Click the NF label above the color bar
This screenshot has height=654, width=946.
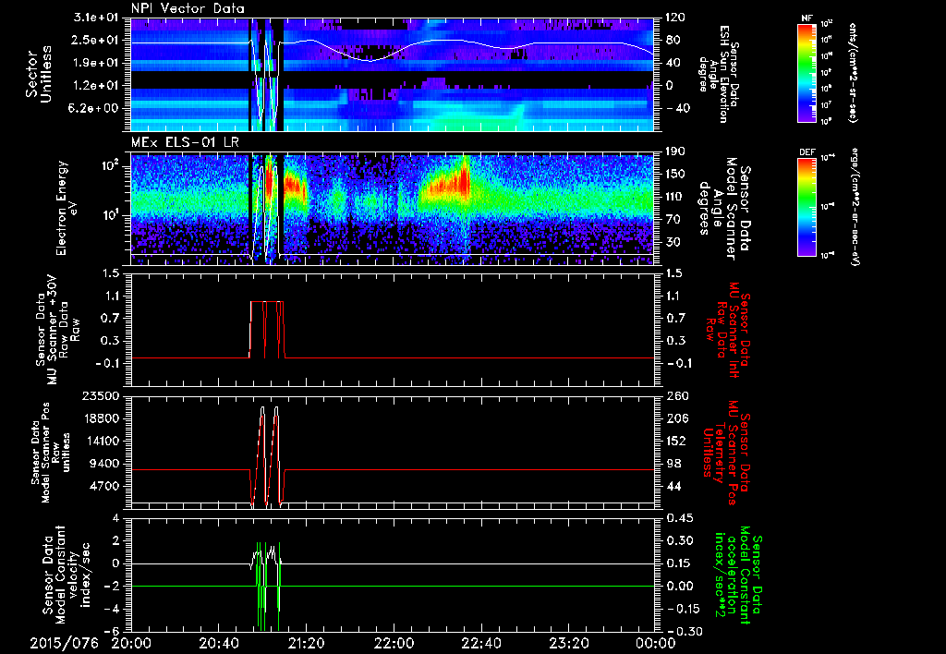[807, 18]
